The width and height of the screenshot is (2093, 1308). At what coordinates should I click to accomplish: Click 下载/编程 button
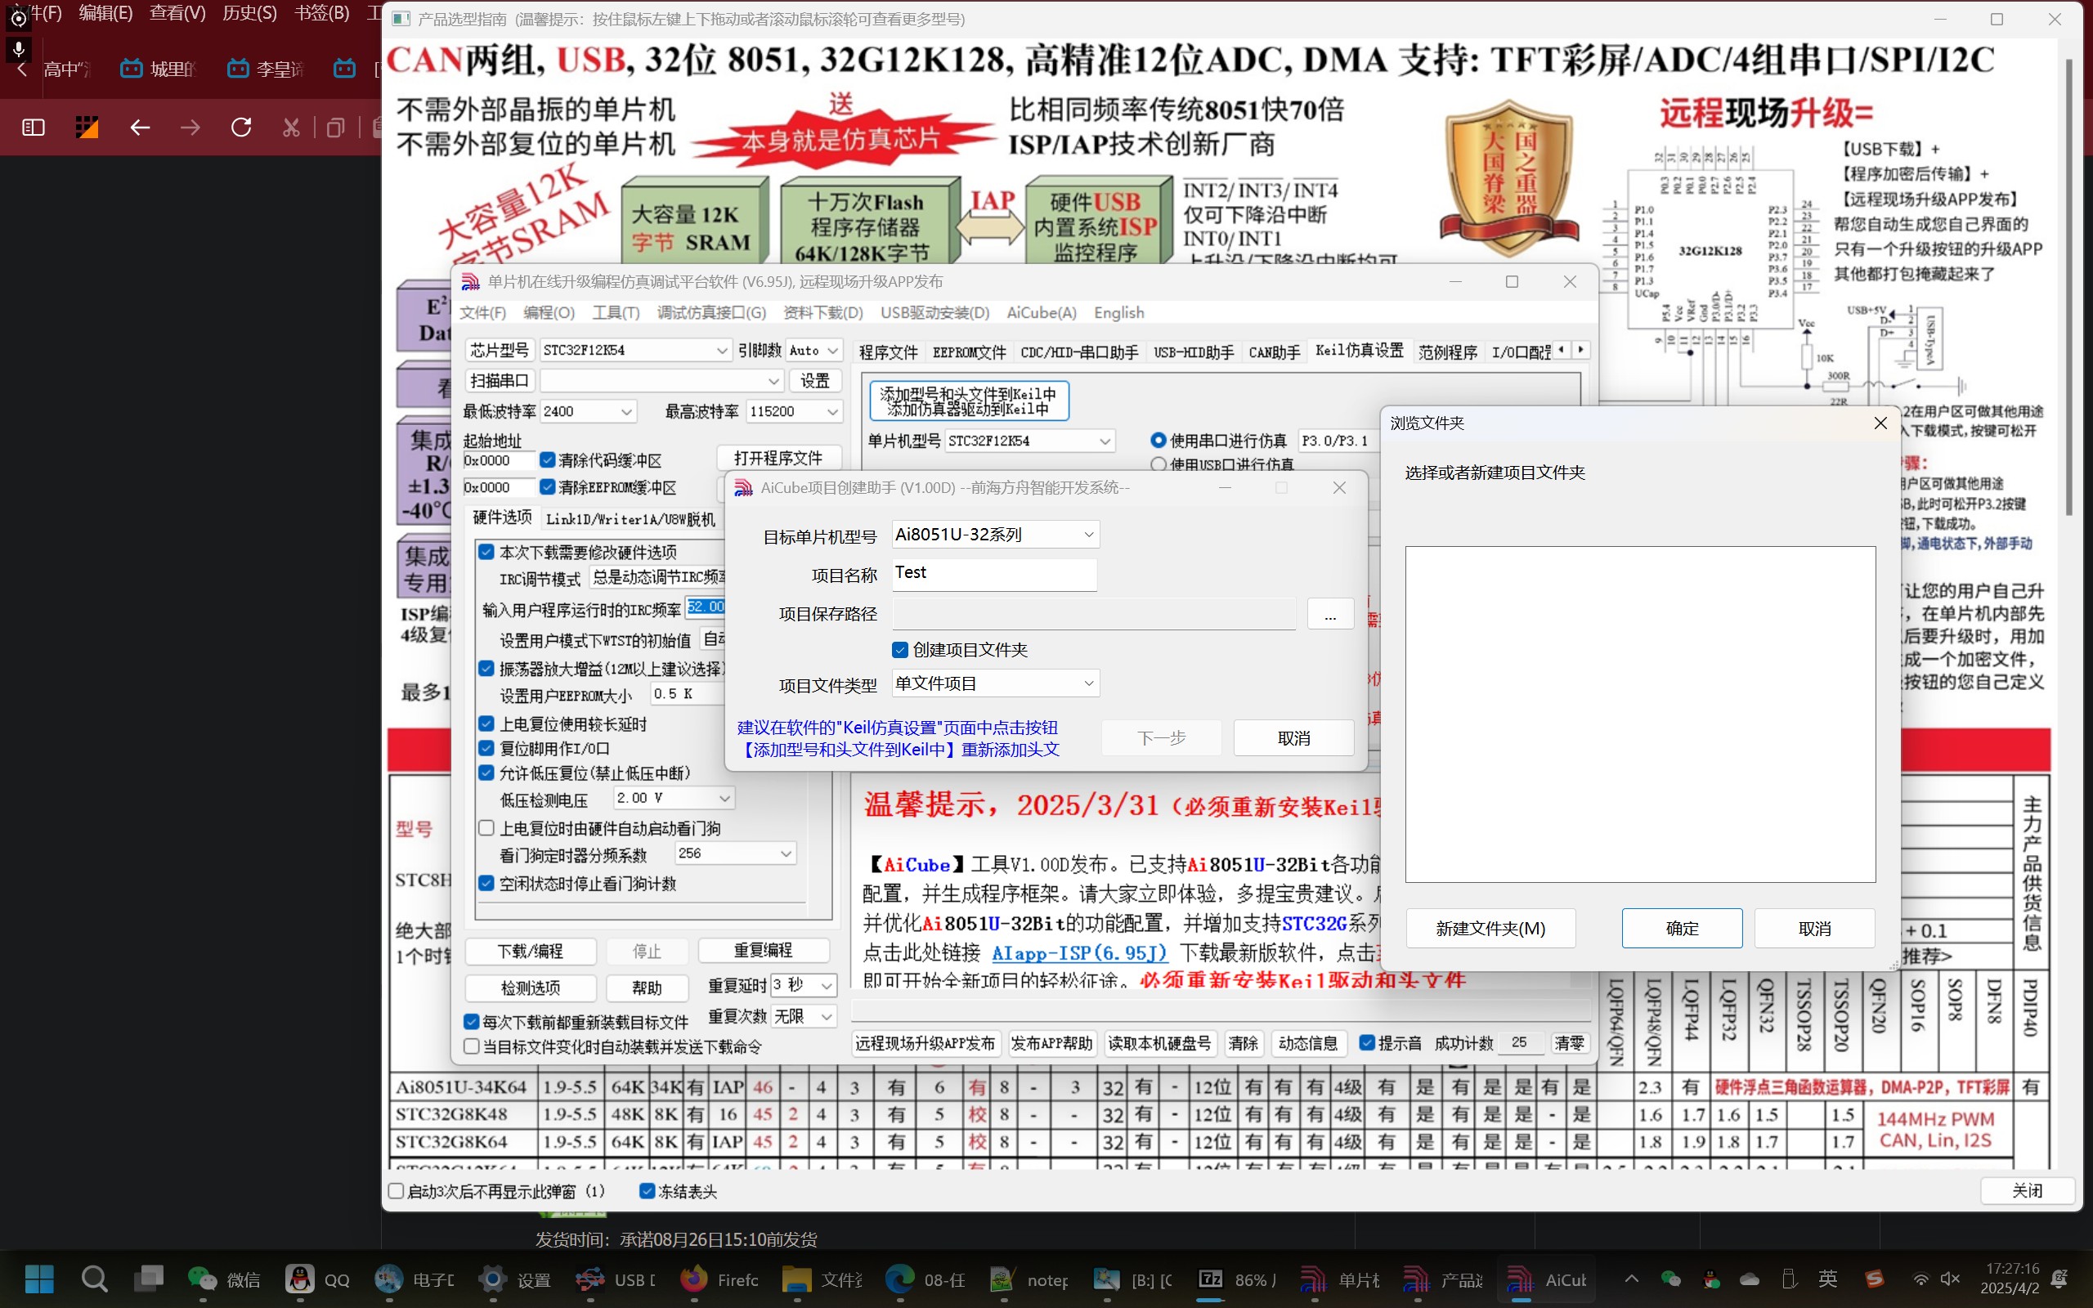[530, 951]
